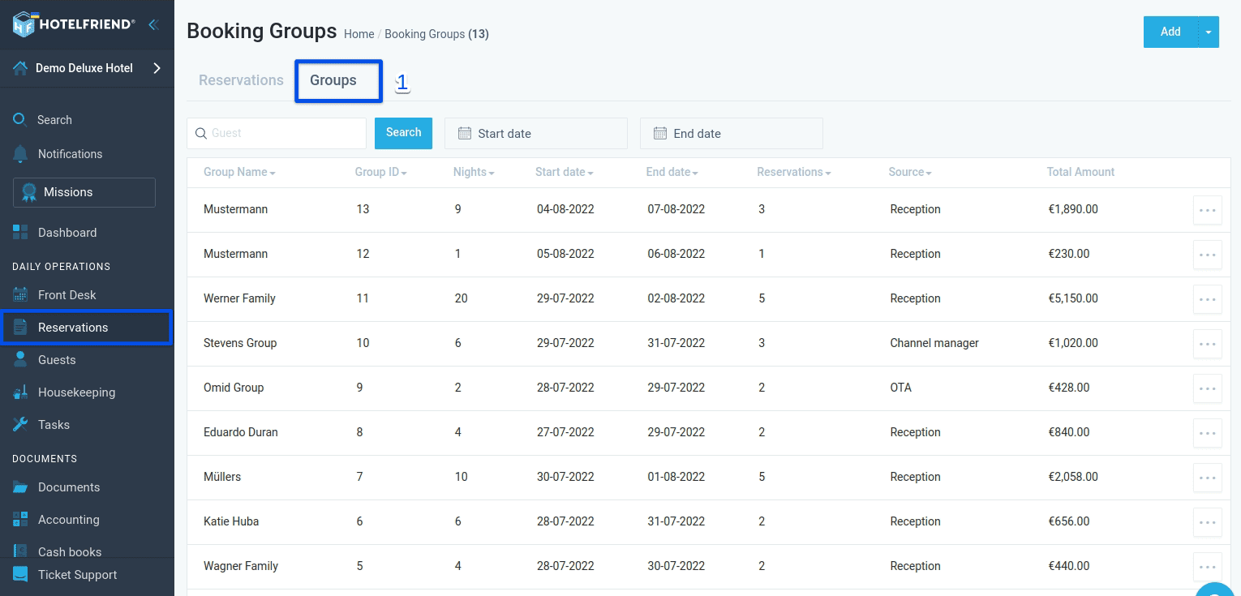The height and width of the screenshot is (596, 1241).
Task: Click the HotelFriend logo icon
Action: pyautogui.click(x=26, y=24)
